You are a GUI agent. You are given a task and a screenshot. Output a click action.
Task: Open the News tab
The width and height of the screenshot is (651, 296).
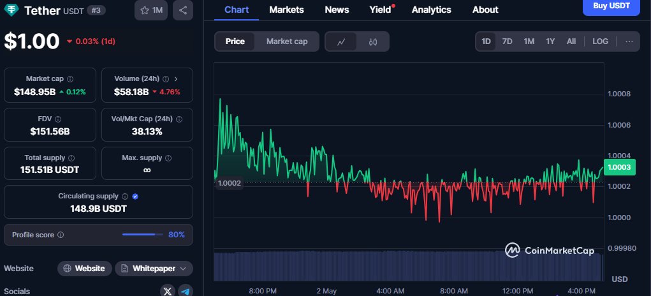click(337, 10)
